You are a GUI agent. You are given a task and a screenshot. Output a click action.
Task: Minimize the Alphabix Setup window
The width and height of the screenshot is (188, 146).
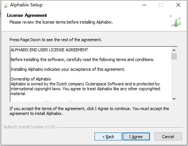tap(144, 5)
